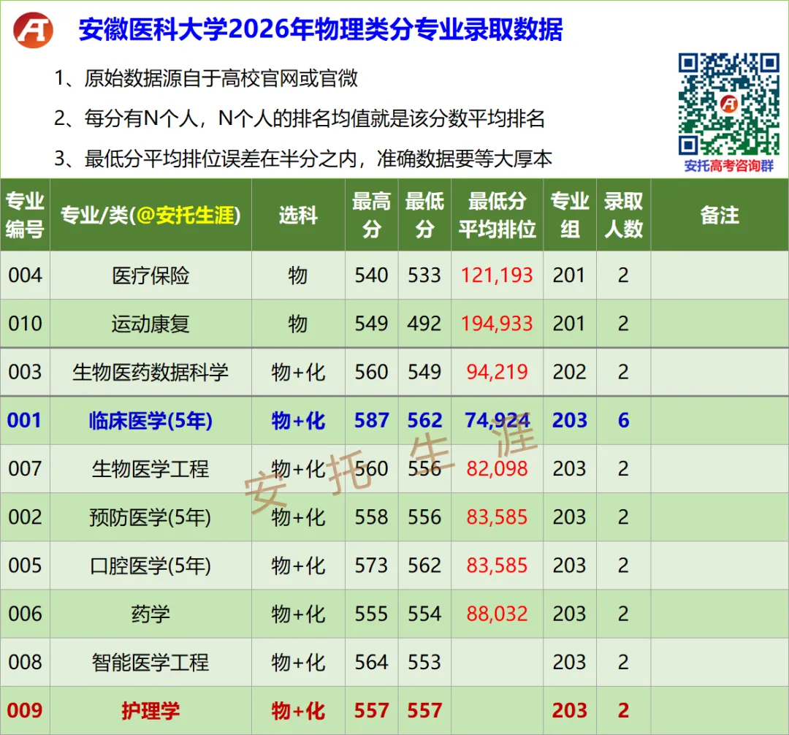
Task: Select major code 010
Action: (25, 324)
